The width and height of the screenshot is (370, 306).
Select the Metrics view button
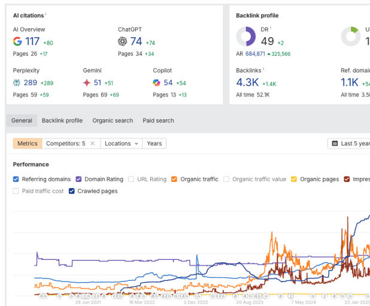point(28,144)
